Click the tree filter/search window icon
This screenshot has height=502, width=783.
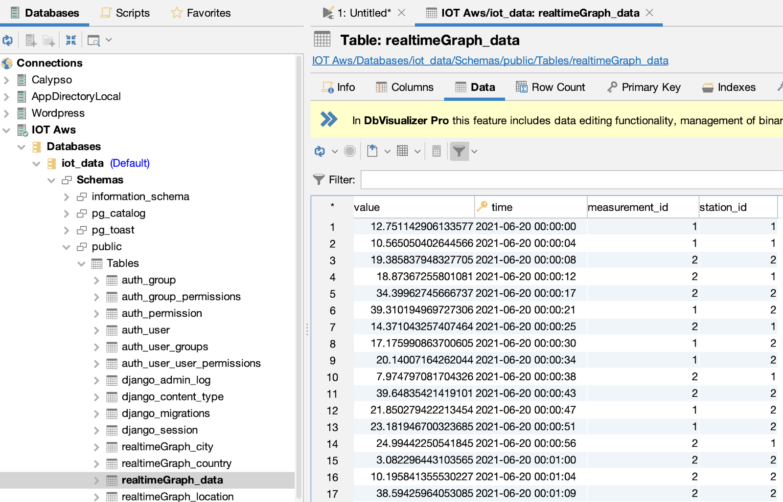93,41
